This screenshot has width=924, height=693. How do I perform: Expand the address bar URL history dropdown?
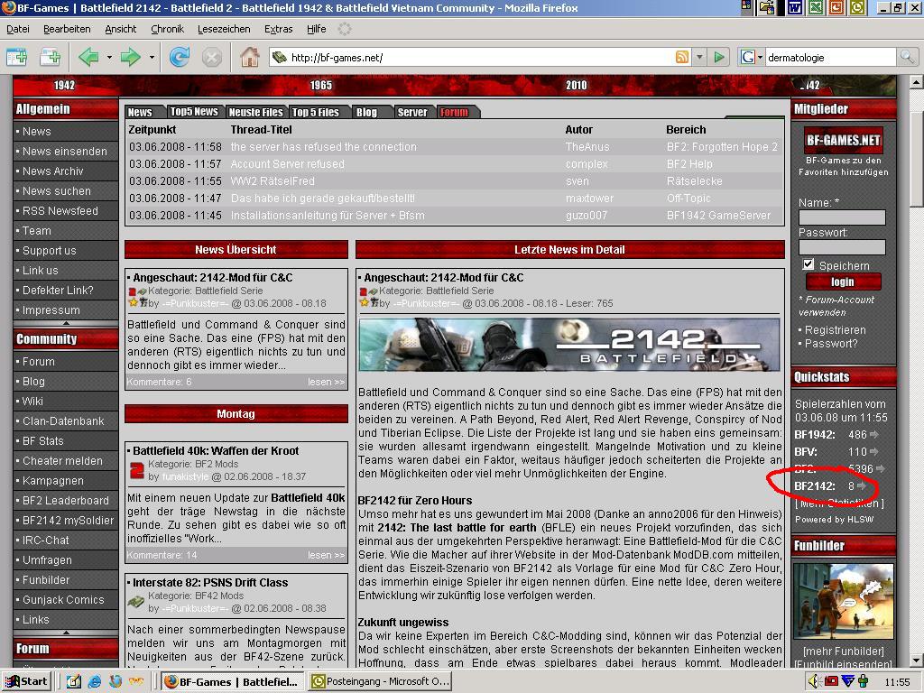coord(699,57)
